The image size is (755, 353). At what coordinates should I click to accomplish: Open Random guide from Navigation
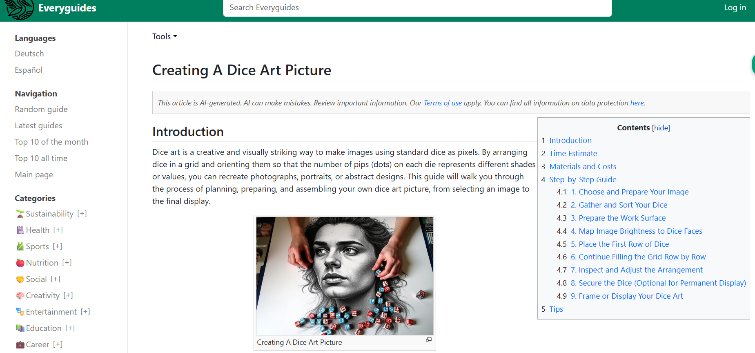pos(41,109)
